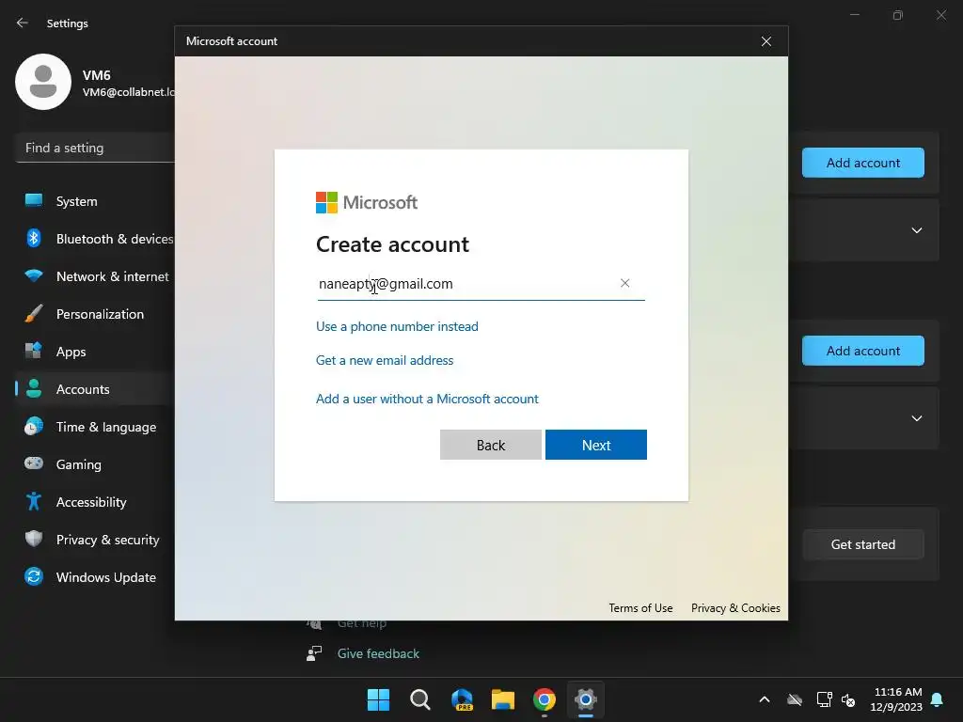The image size is (963, 722).
Task: Open Windows Update category label
Action: (106, 577)
